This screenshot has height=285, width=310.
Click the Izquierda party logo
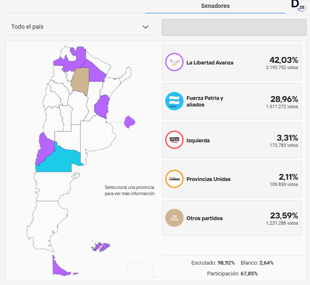[174, 140]
